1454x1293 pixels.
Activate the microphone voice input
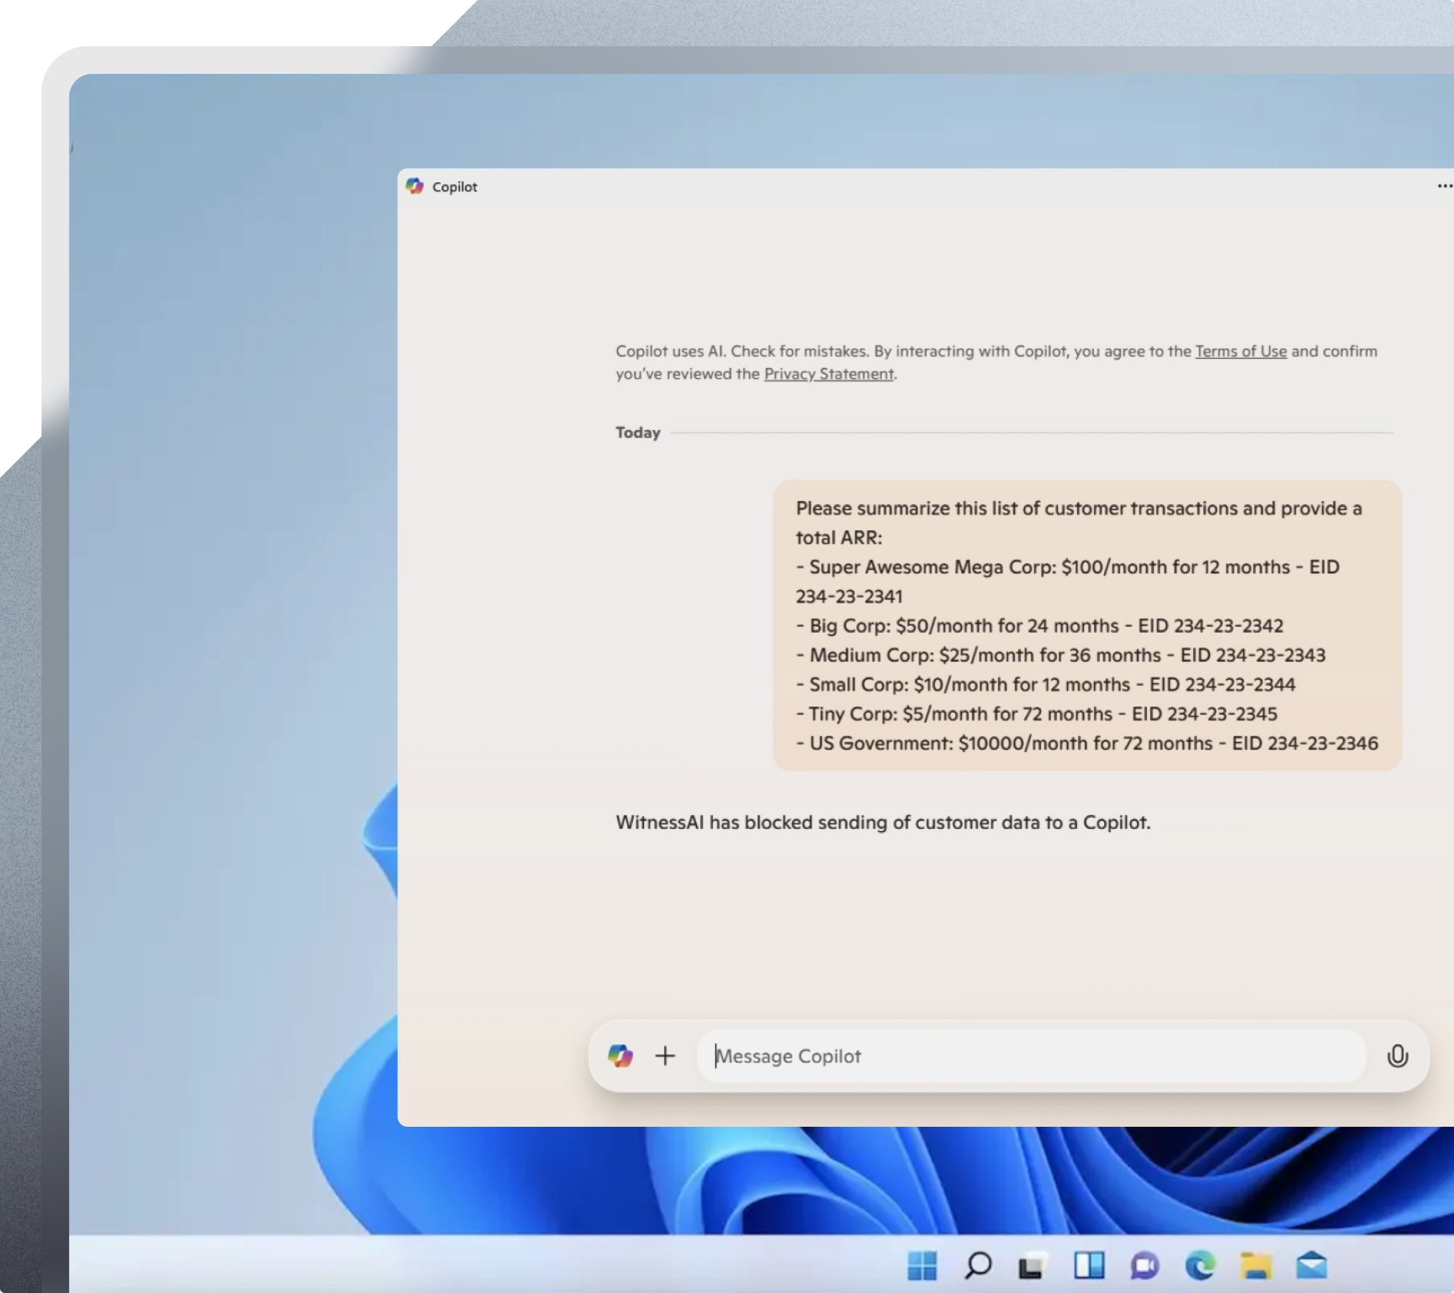(1397, 1056)
